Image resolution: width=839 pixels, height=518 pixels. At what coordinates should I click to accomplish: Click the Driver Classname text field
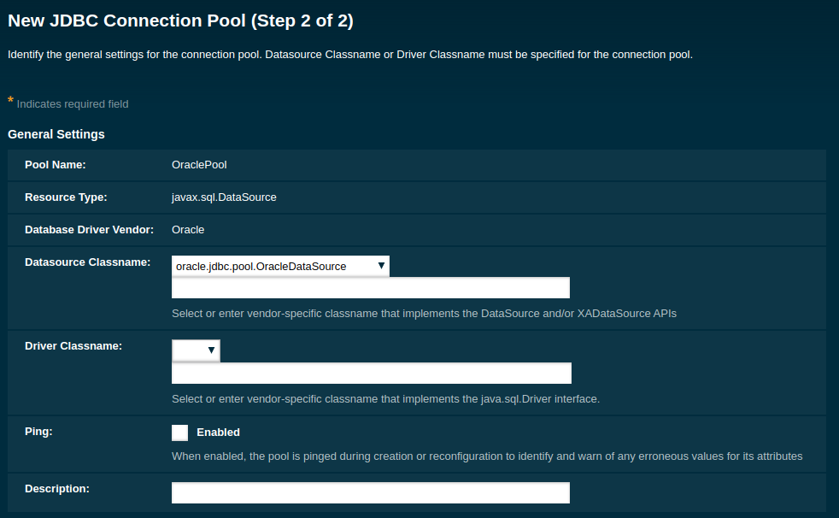pos(371,374)
